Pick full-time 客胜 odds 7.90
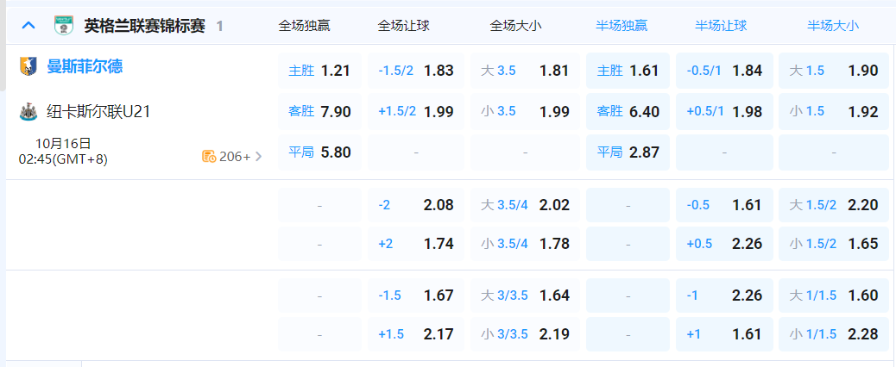 pos(319,111)
